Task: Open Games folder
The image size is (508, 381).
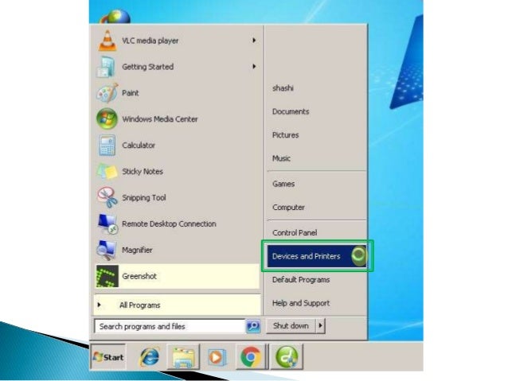Action: [317, 184]
